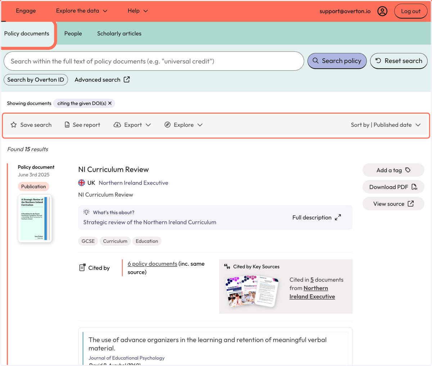
Task: Click the advance organizers article title
Action: (208, 344)
